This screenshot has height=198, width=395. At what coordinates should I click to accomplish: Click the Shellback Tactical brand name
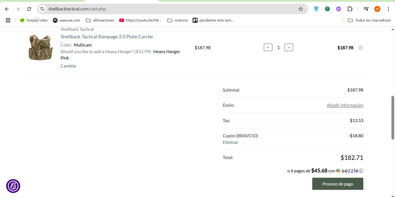click(x=77, y=29)
